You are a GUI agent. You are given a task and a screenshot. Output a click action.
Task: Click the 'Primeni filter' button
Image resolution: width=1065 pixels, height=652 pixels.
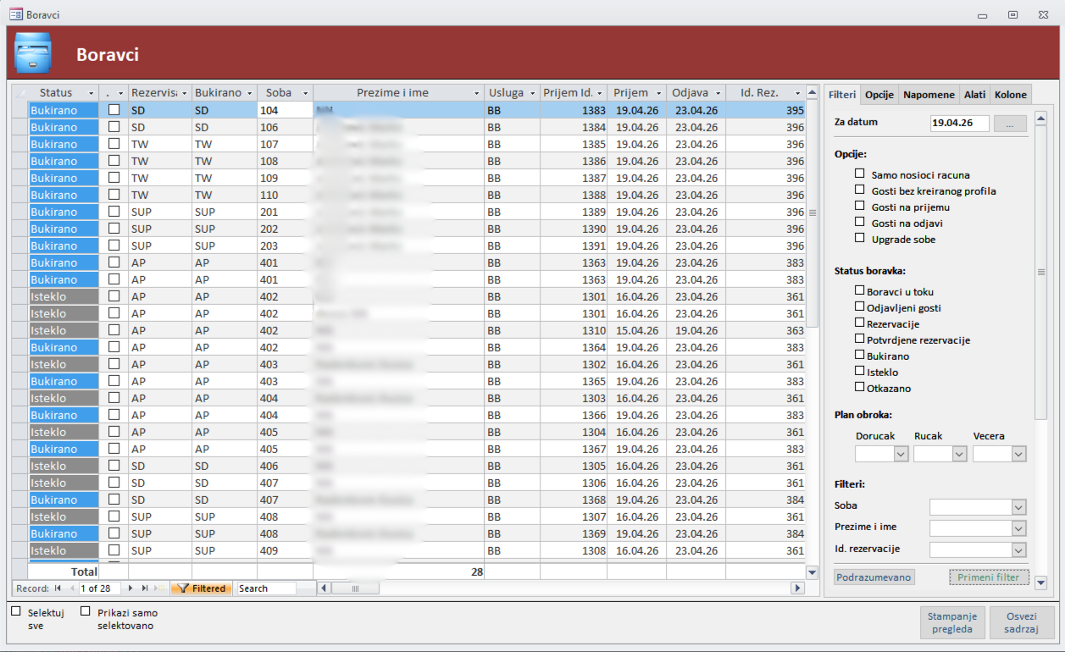point(989,577)
